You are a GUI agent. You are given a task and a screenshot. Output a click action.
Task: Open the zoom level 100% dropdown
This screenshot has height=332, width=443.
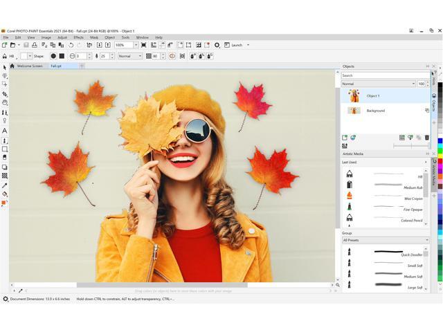coord(136,45)
